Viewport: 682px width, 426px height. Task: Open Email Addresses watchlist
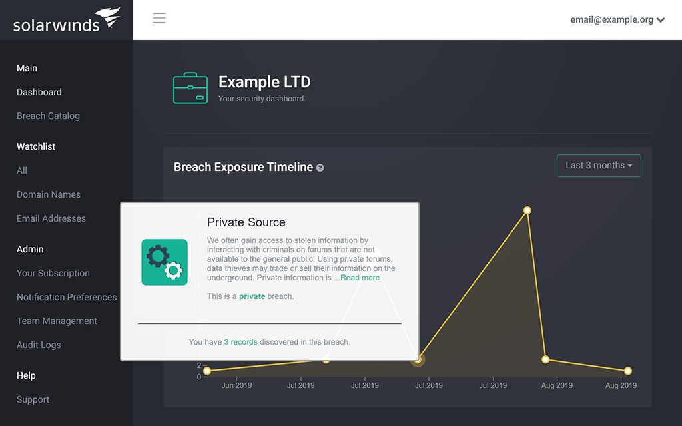click(51, 218)
